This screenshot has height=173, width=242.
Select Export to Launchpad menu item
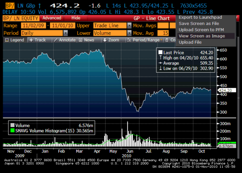coord(200,17)
